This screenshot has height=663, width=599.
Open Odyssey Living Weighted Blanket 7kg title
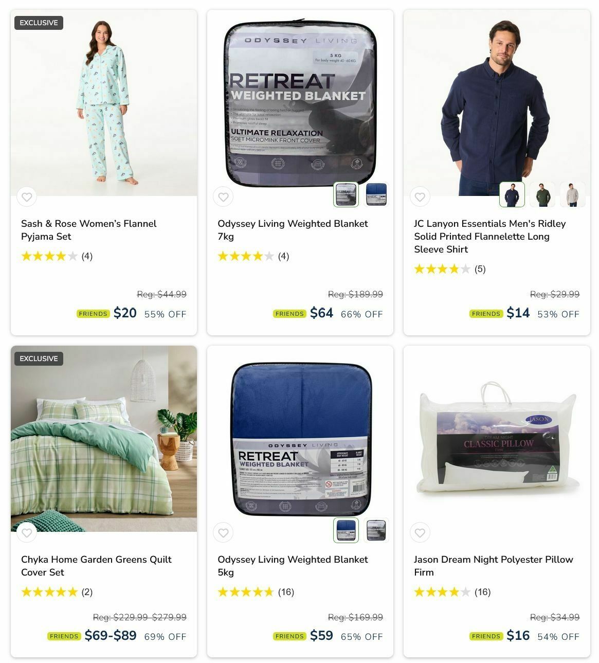tap(293, 230)
